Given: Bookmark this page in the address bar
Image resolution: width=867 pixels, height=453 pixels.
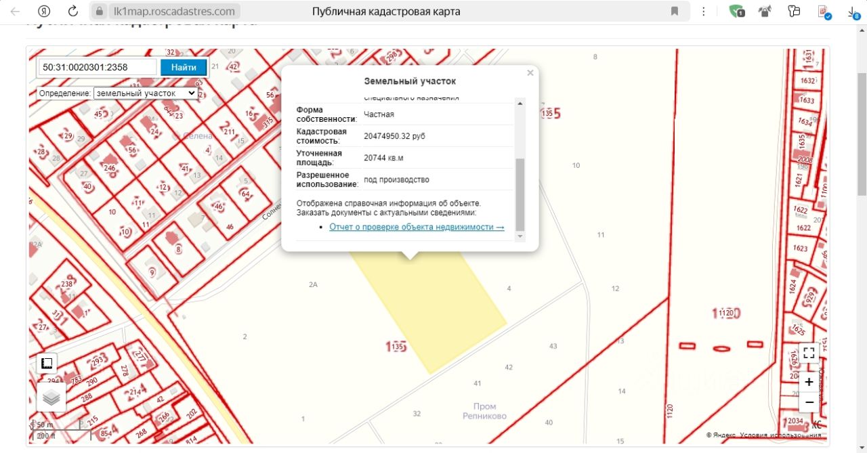Looking at the screenshot, I should pos(675,12).
